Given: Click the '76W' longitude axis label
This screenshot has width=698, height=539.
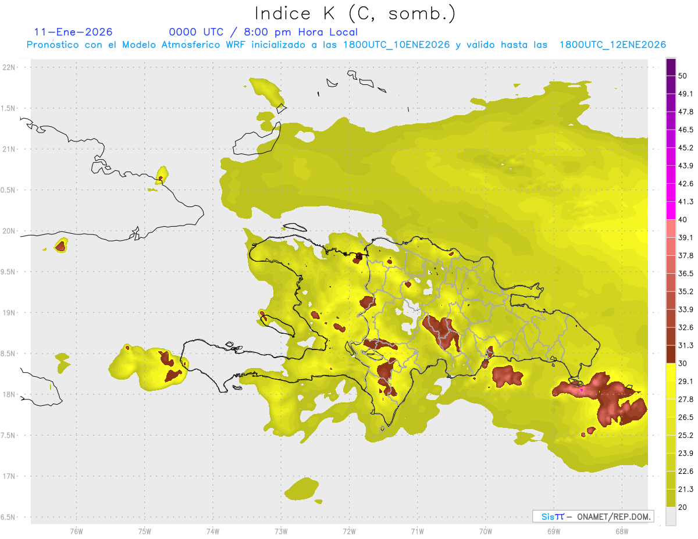Looking at the screenshot, I should (x=76, y=531).
